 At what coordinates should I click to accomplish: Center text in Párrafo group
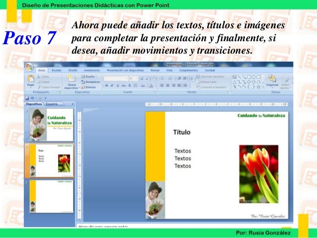pyautogui.click(x=167, y=86)
